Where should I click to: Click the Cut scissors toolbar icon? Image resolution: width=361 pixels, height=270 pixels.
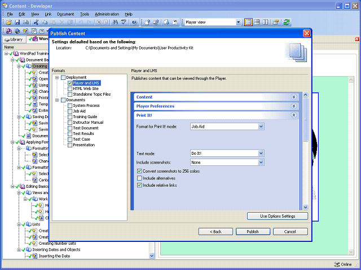tap(36, 22)
